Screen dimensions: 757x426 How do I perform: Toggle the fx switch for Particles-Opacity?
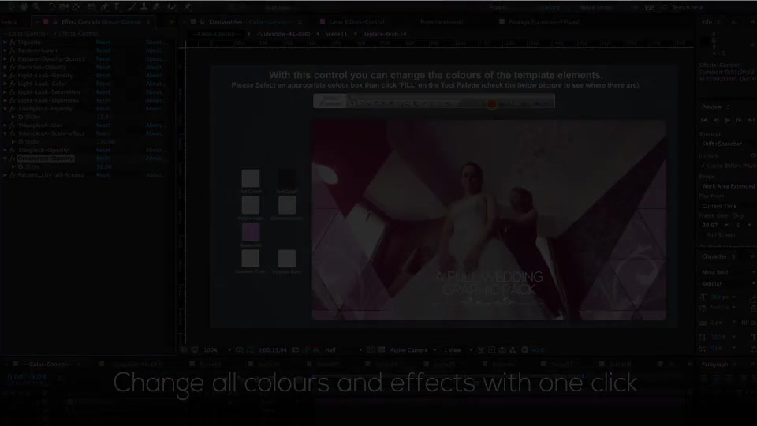(x=13, y=67)
